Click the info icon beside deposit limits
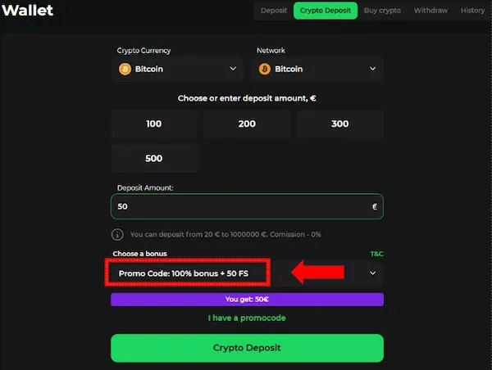Image resolution: width=492 pixels, height=370 pixels. pos(117,234)
